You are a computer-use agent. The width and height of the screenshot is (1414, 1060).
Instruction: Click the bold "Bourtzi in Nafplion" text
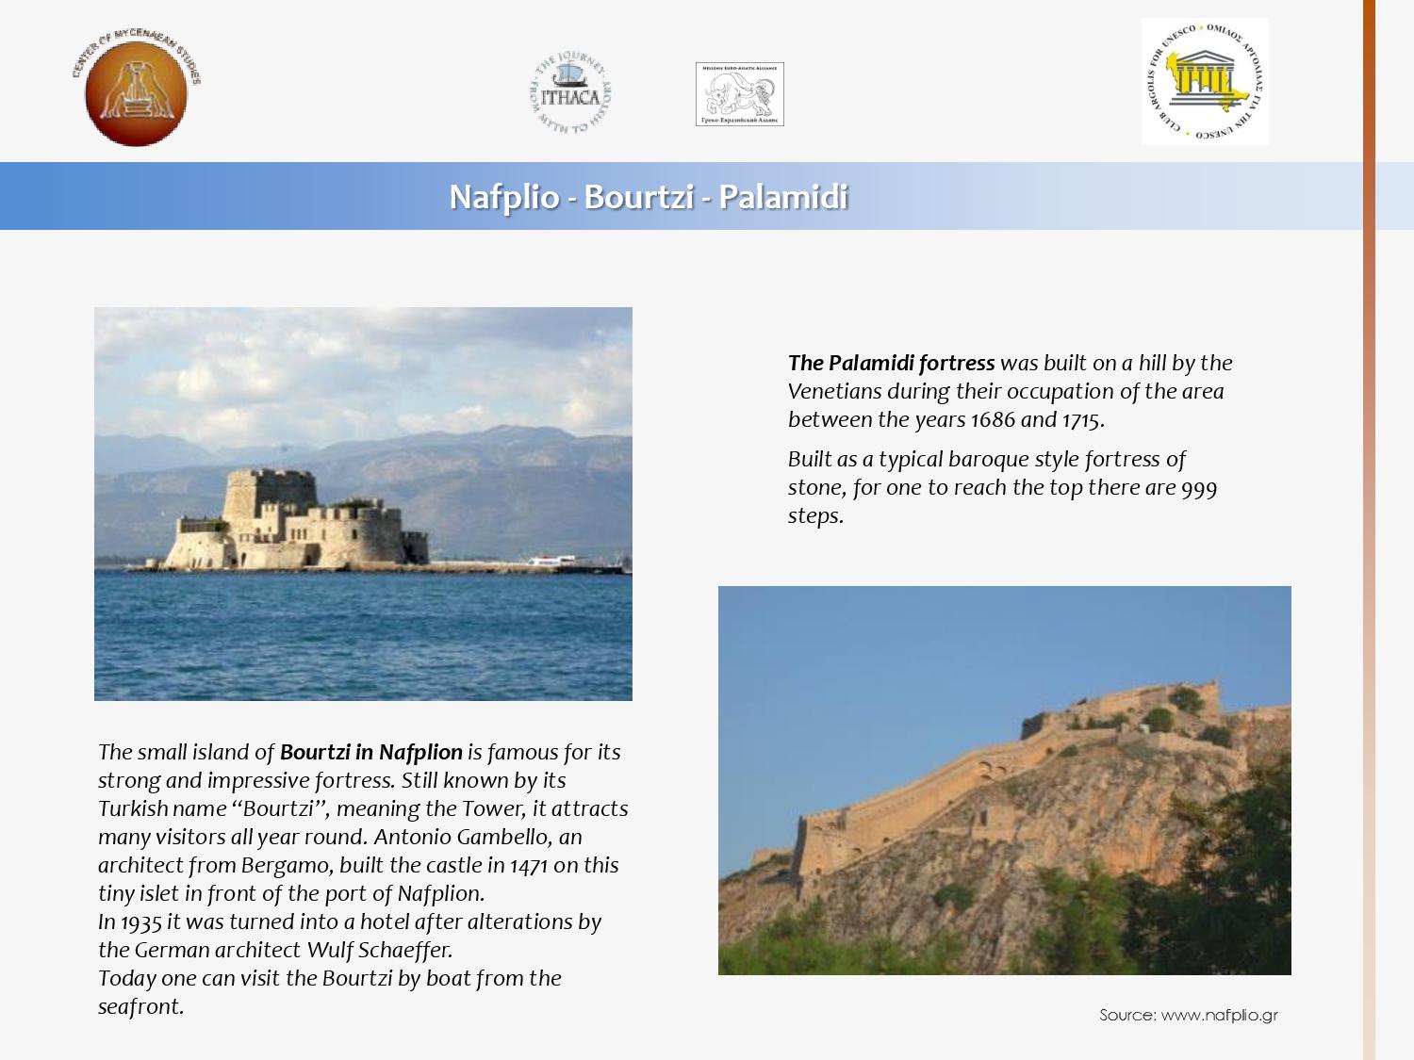(370, 752)
